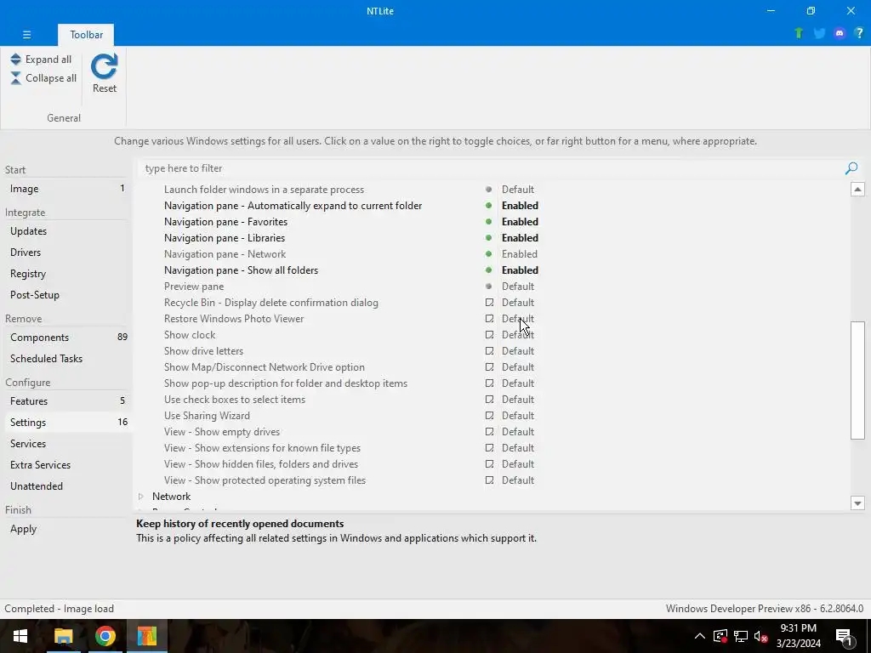Image resolution: width=871 pixels, height=653 pixels.
Task: Click green dot for Navigation pane - Network
Action: (x=489, y=253)
